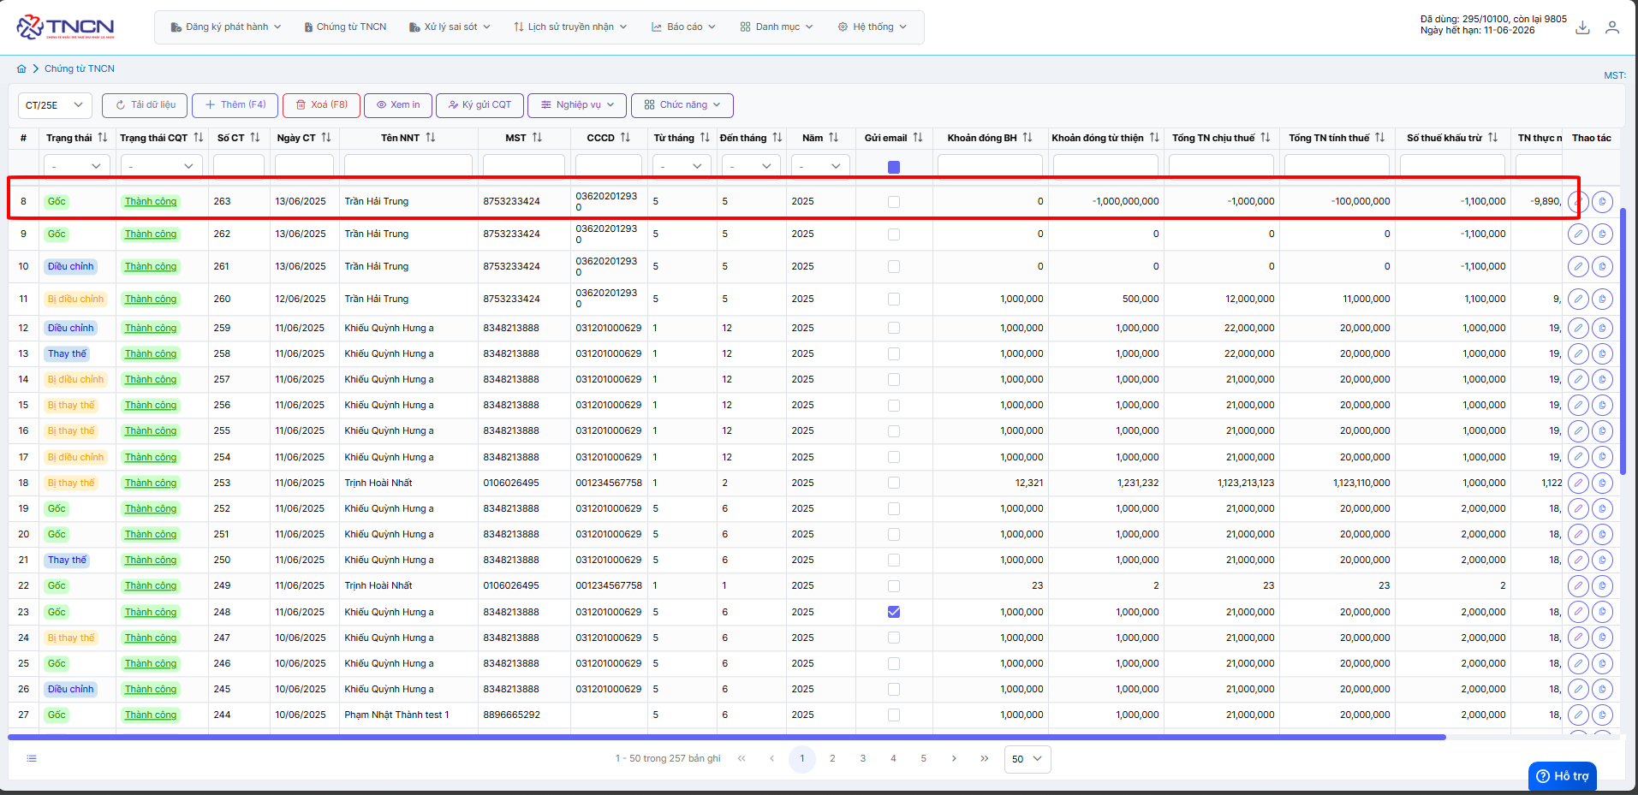This screenshot has width=1638, height=795.
Task: Click Ký gửi CQT button
Action: [479, 105]
